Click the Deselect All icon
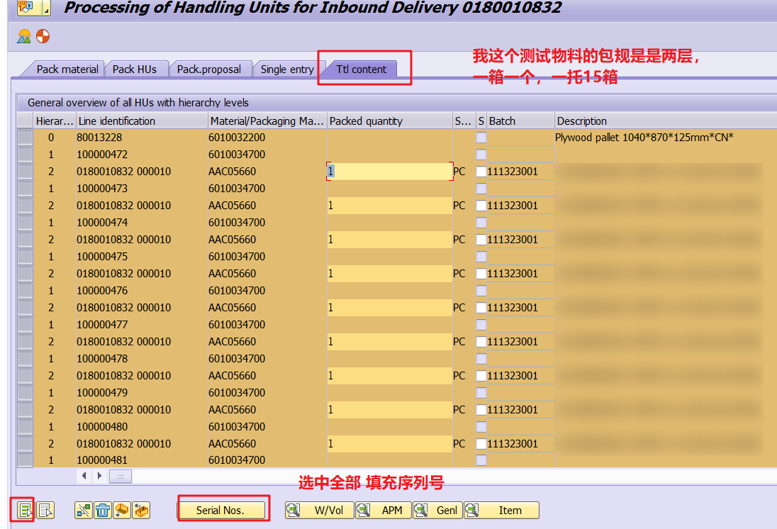 (x=44, y=509)
